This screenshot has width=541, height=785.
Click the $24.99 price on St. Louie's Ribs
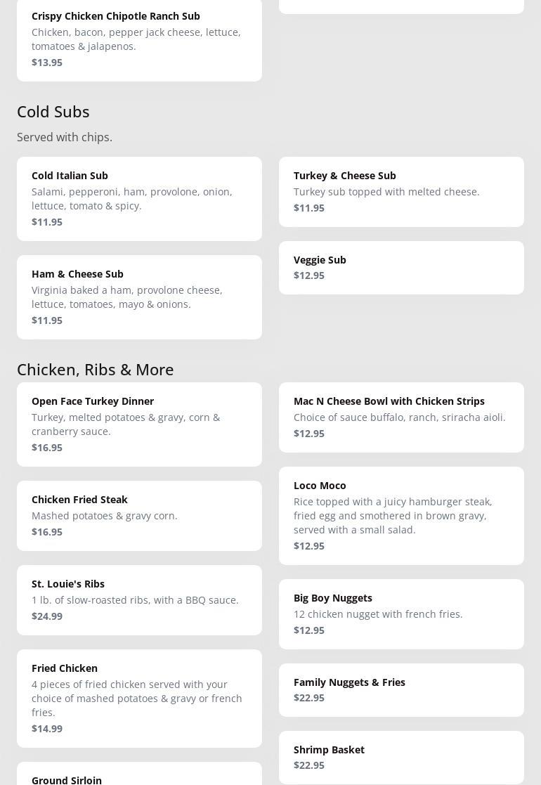point(47,616)
